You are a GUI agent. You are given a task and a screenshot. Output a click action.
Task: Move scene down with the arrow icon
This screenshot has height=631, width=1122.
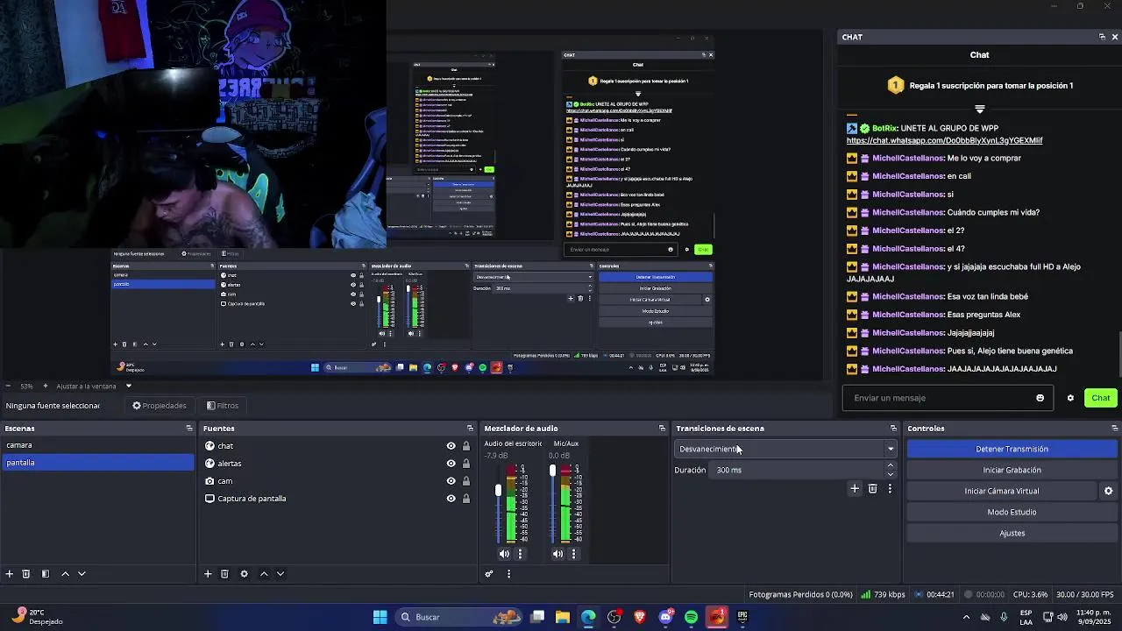click(x=82, y=574)
